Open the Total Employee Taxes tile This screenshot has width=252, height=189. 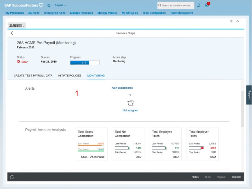click(x=165, y=144)
